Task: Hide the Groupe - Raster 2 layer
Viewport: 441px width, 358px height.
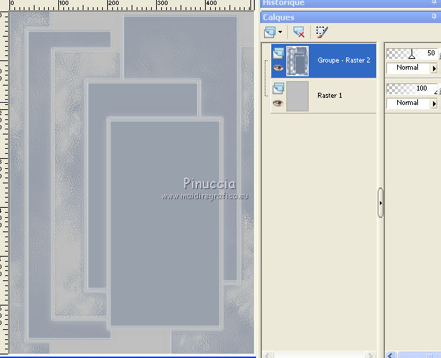Action: [x=278, y=68]
